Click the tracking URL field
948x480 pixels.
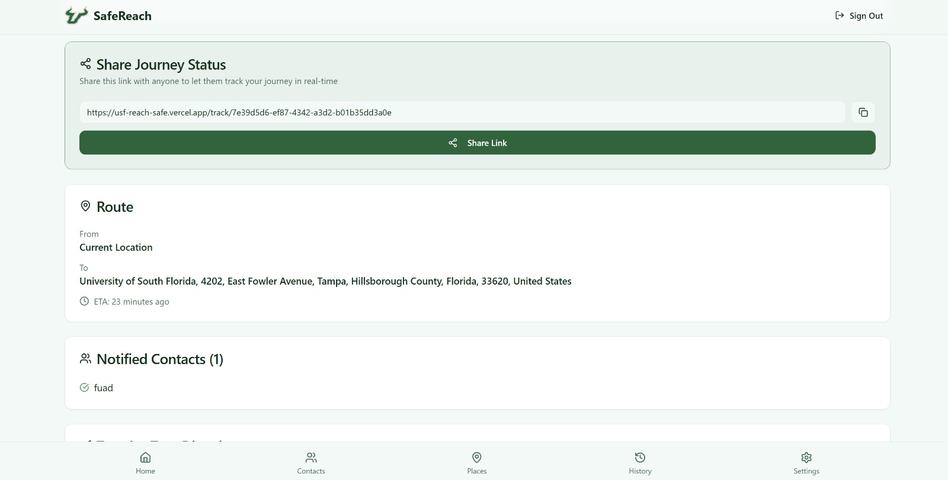[x=462, y=112]
